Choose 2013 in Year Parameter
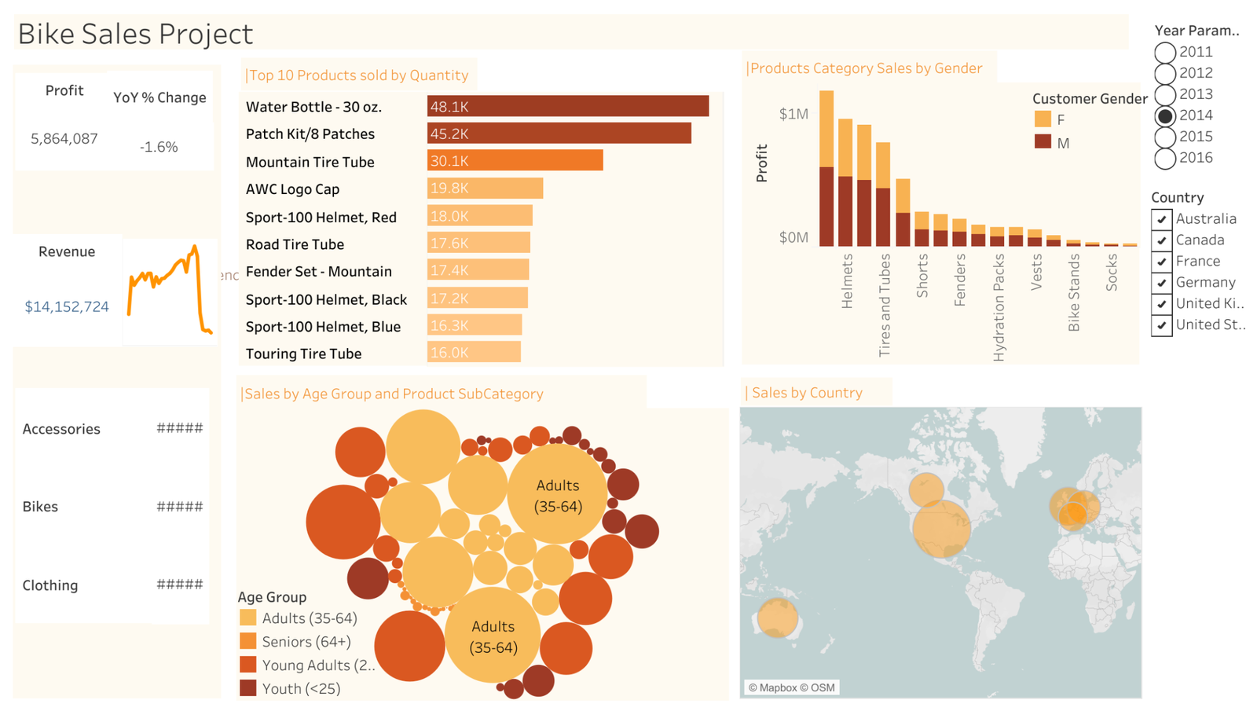 point(1164,95)
